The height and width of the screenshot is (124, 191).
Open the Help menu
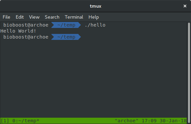tap(93, 17)
